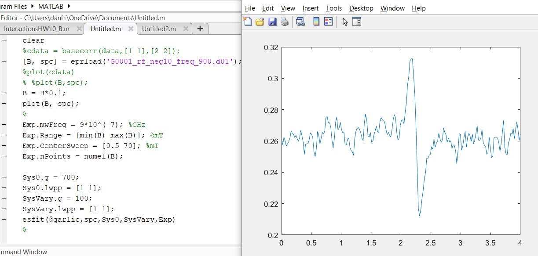Select the Edit Plot arrow tool

345,22
